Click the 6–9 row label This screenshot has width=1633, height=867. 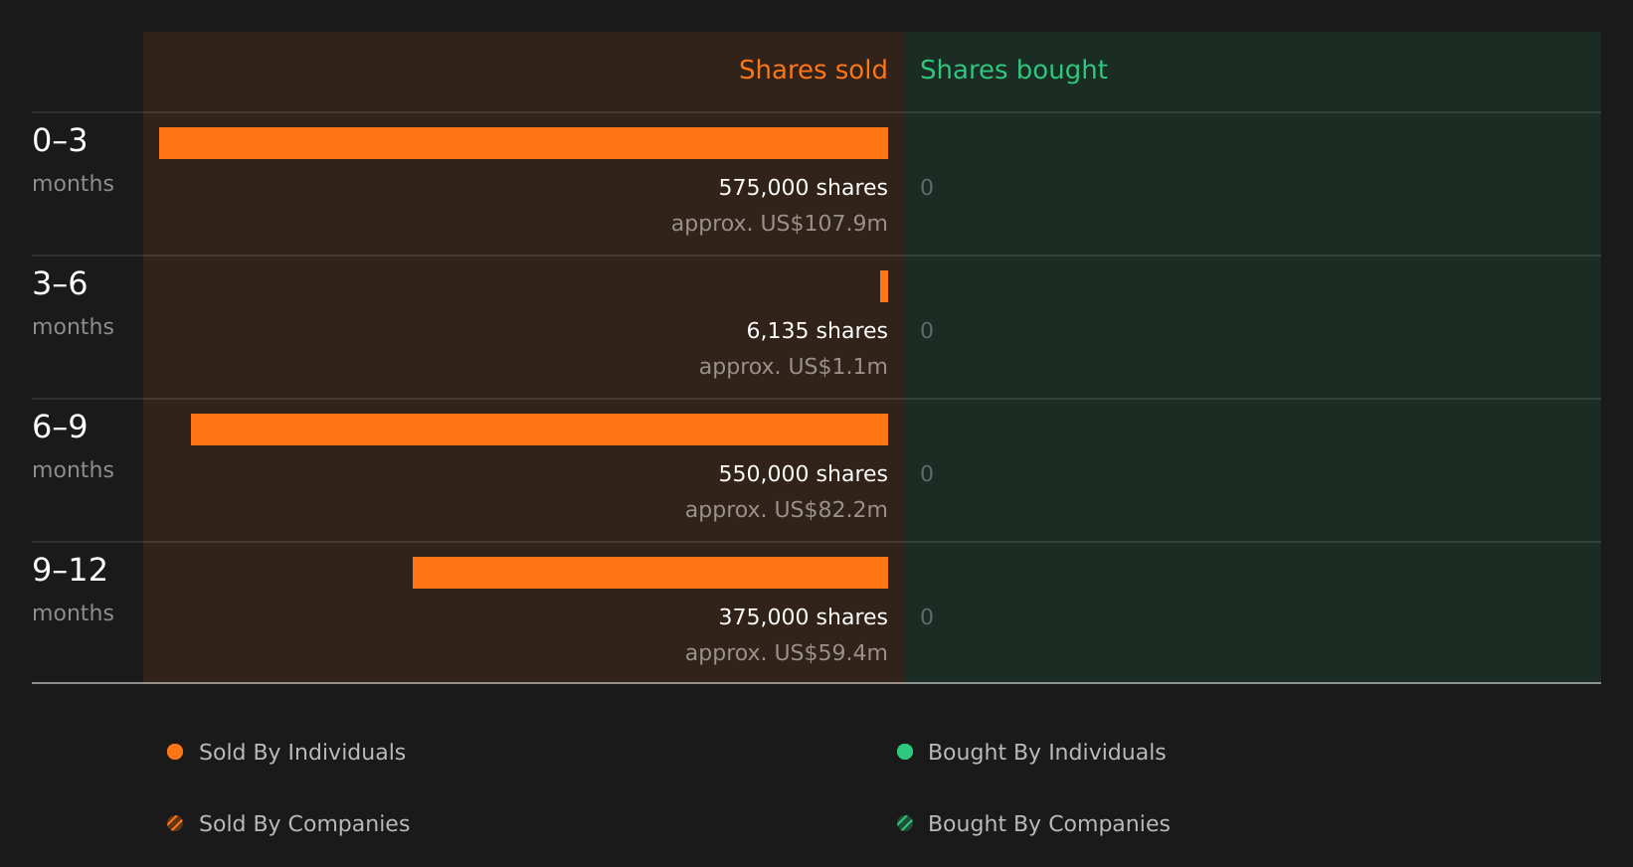tap(60, 428)
